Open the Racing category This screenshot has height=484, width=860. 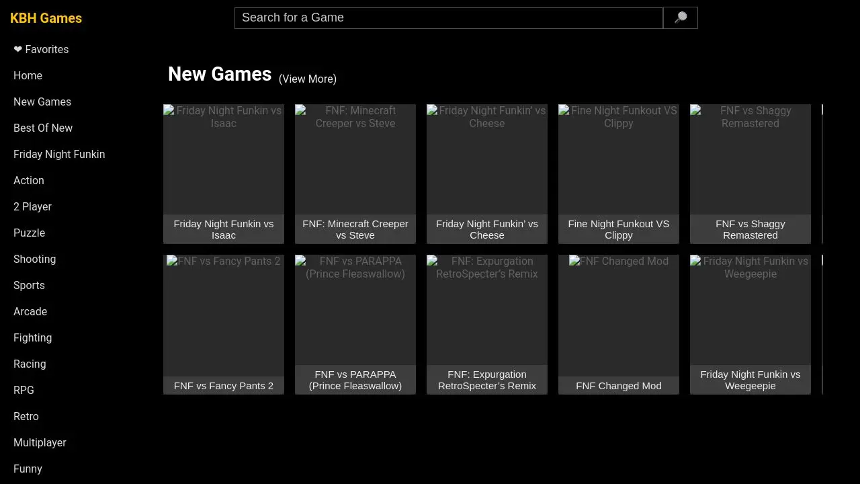coord(30,364)
